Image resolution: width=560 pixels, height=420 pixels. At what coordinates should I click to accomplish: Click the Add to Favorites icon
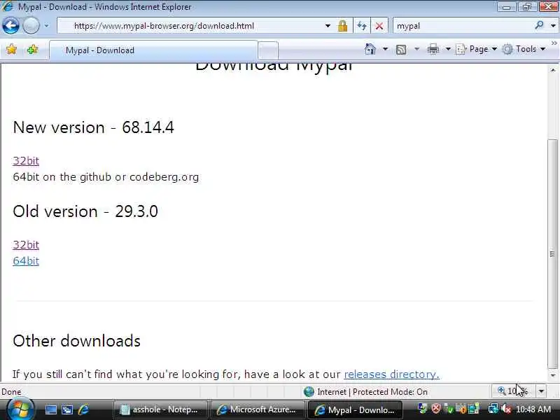(32, 50)
